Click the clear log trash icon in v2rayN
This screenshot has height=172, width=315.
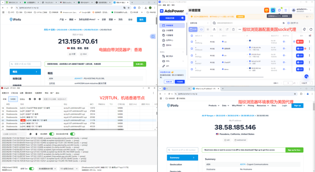click(36, 134)
